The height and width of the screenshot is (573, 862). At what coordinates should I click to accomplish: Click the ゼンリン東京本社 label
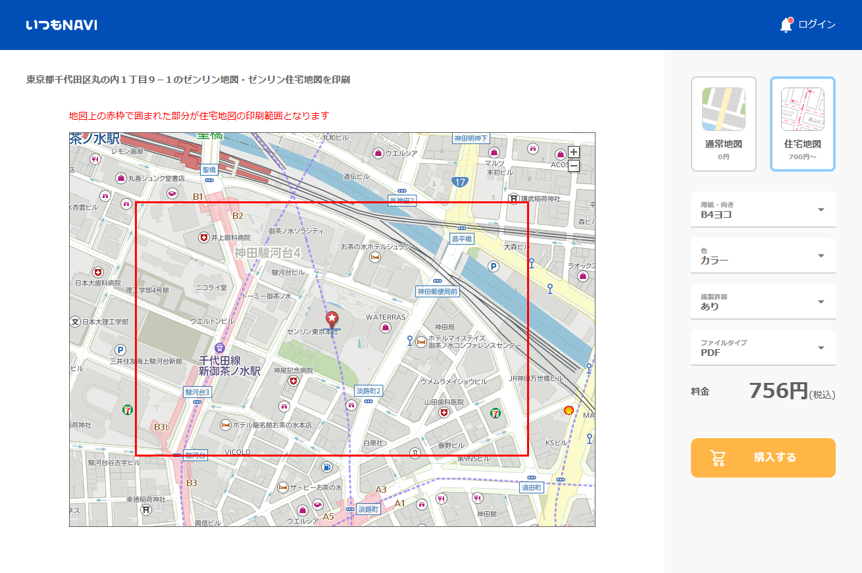coord(312,332)
